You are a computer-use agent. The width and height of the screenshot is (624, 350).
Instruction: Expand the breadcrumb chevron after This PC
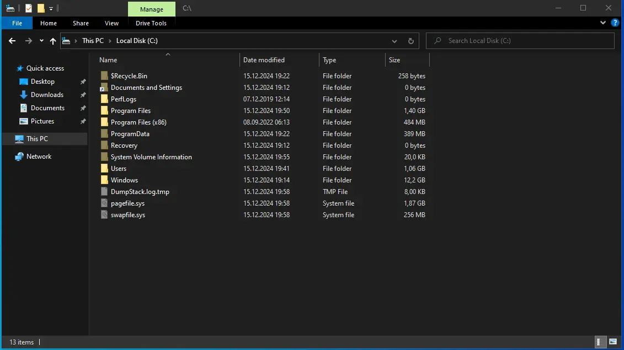point(110,41)
